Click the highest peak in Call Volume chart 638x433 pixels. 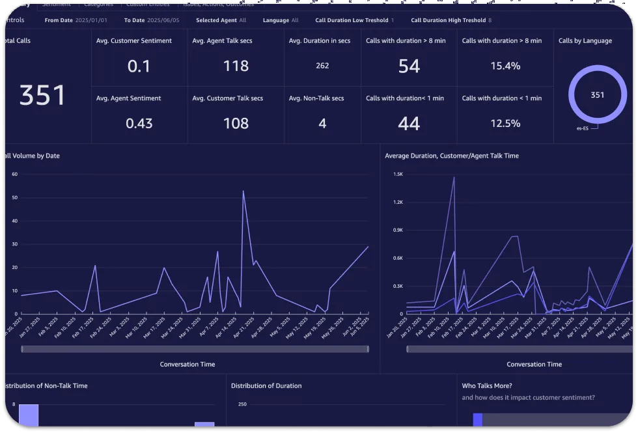[243, 191]
